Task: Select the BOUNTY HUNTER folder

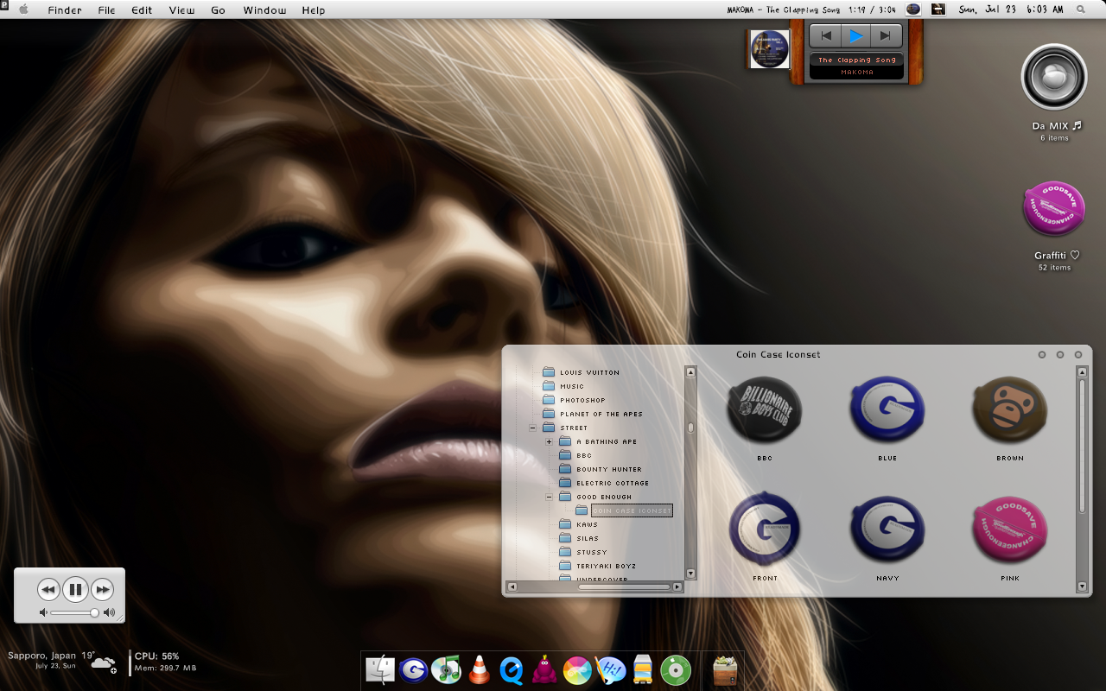Action: point(600,469)
